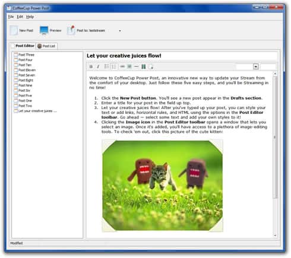Click the text 'Drafts section' in step 1
Screen dimensions: 291x258
pos(246,98)
